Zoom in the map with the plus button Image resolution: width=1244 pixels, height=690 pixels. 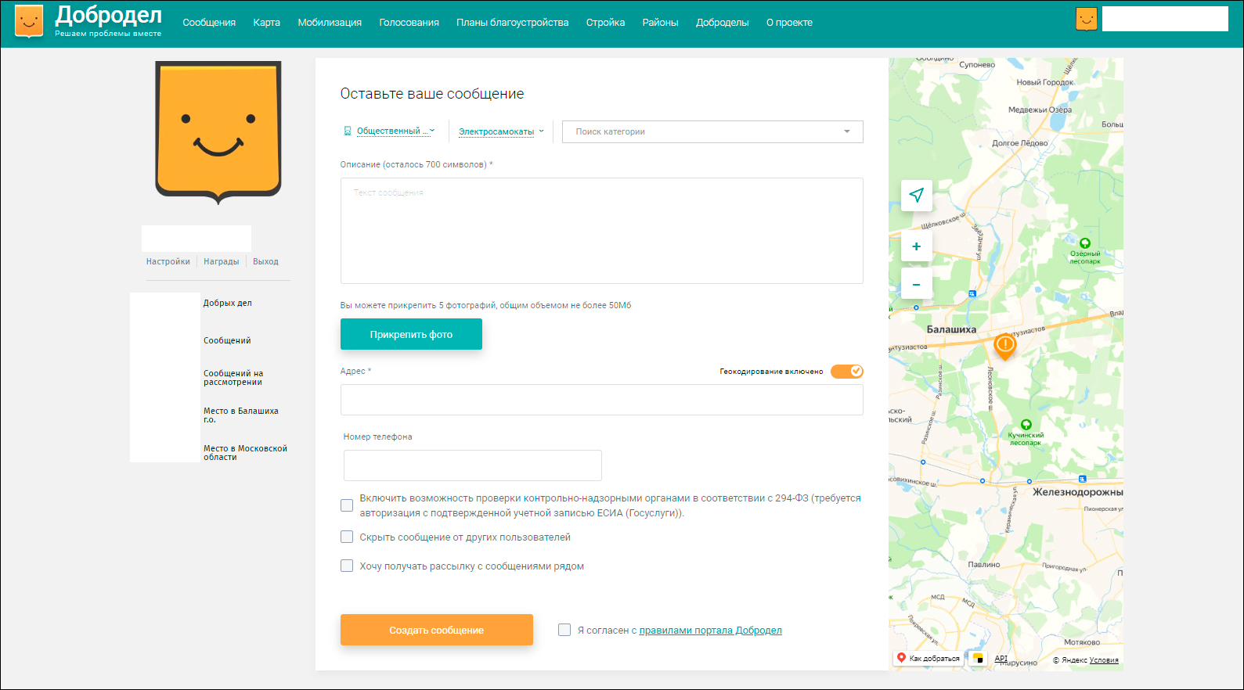[916, 246]
